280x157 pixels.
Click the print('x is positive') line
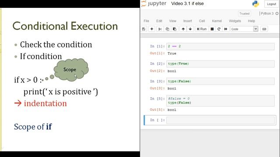point(61,92)
